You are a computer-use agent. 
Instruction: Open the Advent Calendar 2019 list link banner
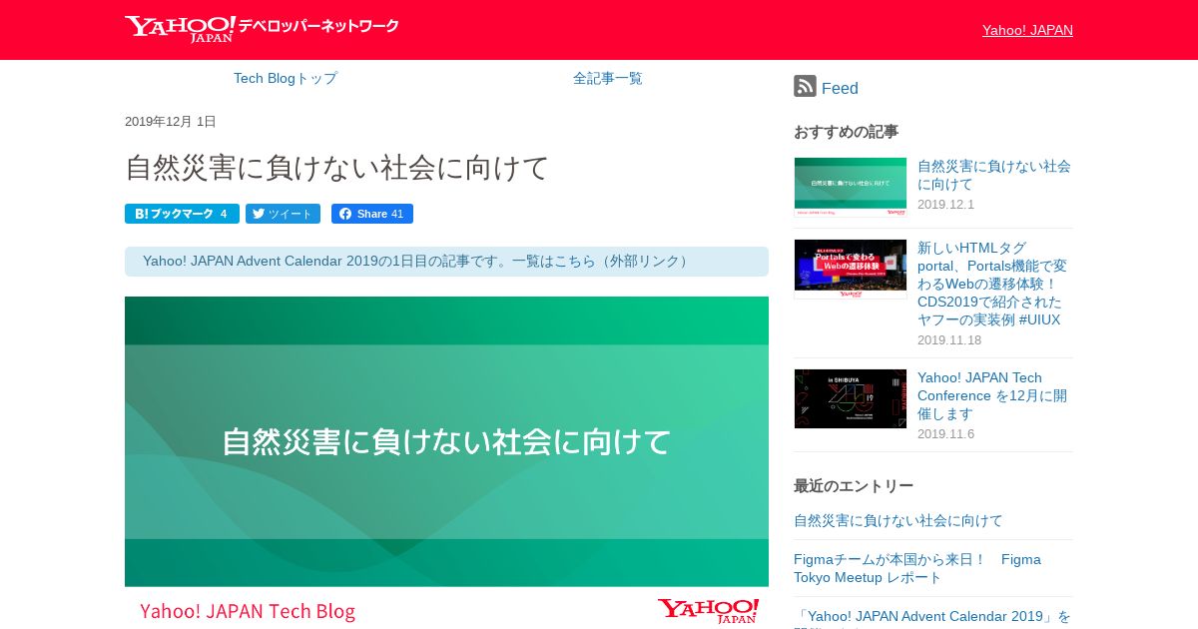tap(446, 261)
